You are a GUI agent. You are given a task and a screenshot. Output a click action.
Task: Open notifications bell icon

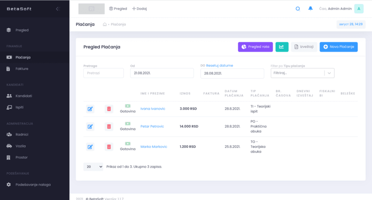(310, 9)
